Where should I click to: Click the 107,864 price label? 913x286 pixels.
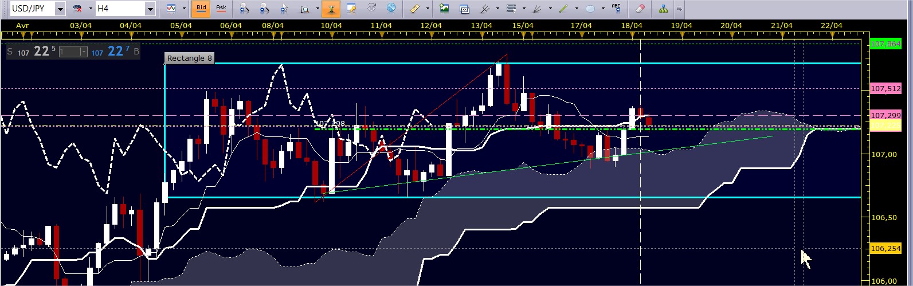[885, 44]
